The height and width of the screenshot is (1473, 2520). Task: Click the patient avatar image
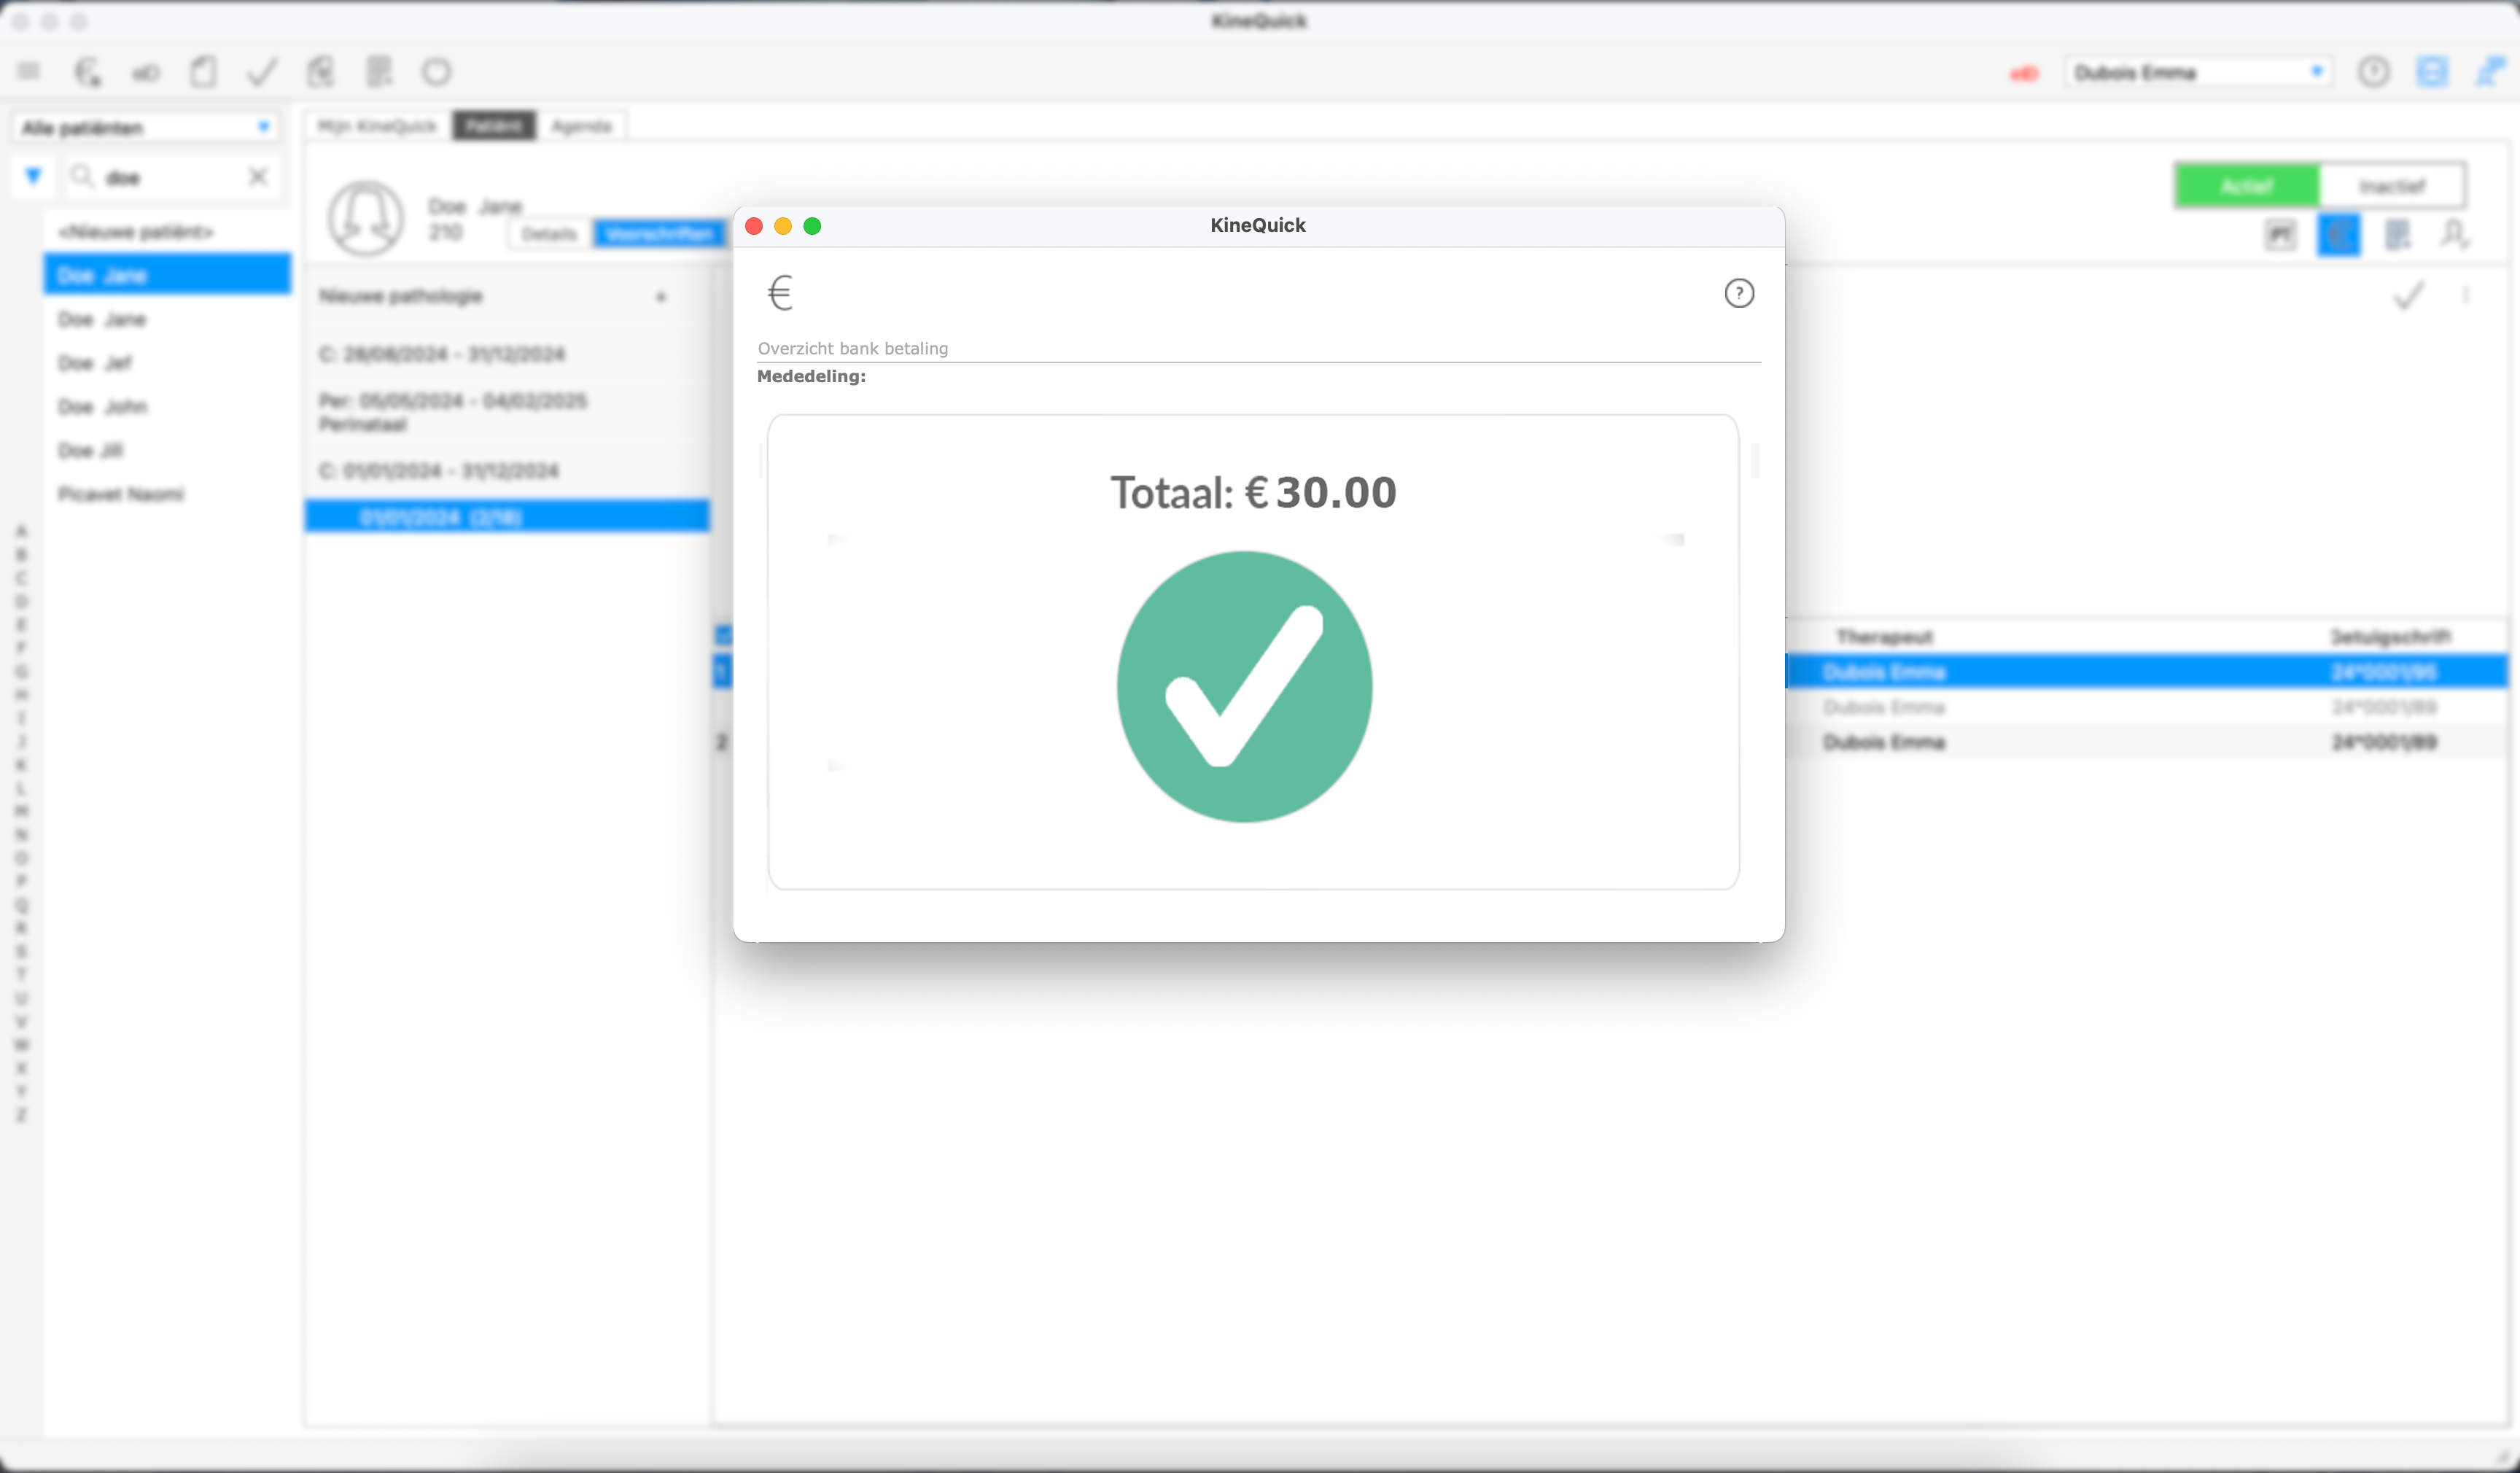click(366, 218)
